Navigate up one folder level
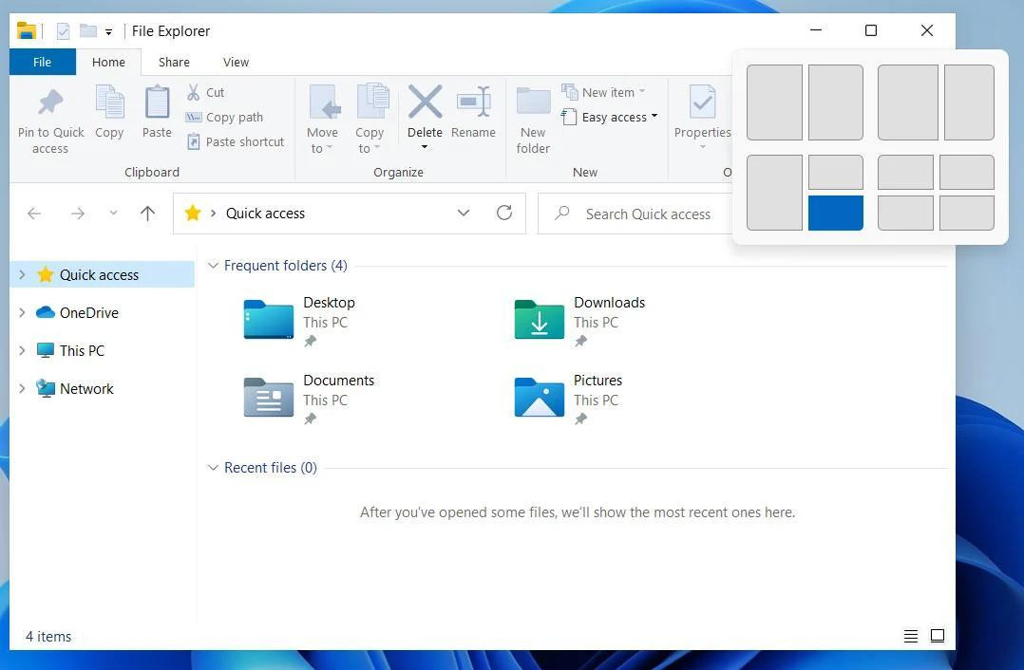The width and height of the screenshot is (1024, 670). coord(147,213)
